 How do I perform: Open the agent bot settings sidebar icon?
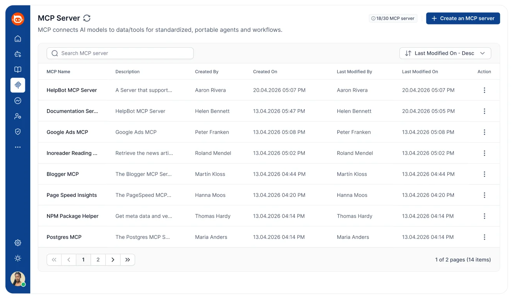tap(18, 54)
